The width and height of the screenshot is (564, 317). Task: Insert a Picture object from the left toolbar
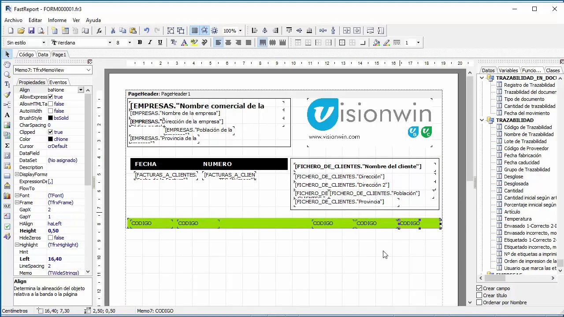7,125
